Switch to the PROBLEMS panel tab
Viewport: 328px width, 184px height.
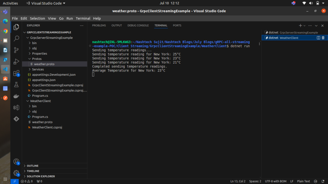[x=99, y=26]
